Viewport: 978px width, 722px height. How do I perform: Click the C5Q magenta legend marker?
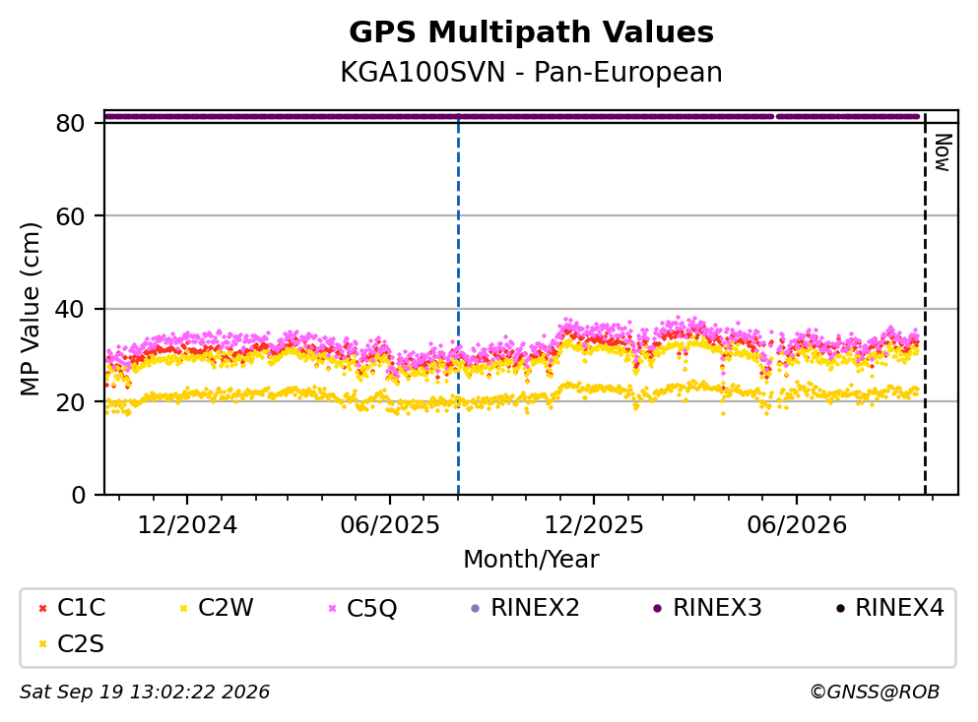(333, 608)
